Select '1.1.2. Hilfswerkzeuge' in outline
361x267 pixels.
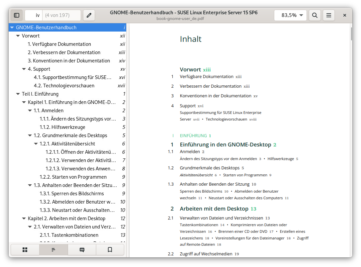(x=62, y=127)
